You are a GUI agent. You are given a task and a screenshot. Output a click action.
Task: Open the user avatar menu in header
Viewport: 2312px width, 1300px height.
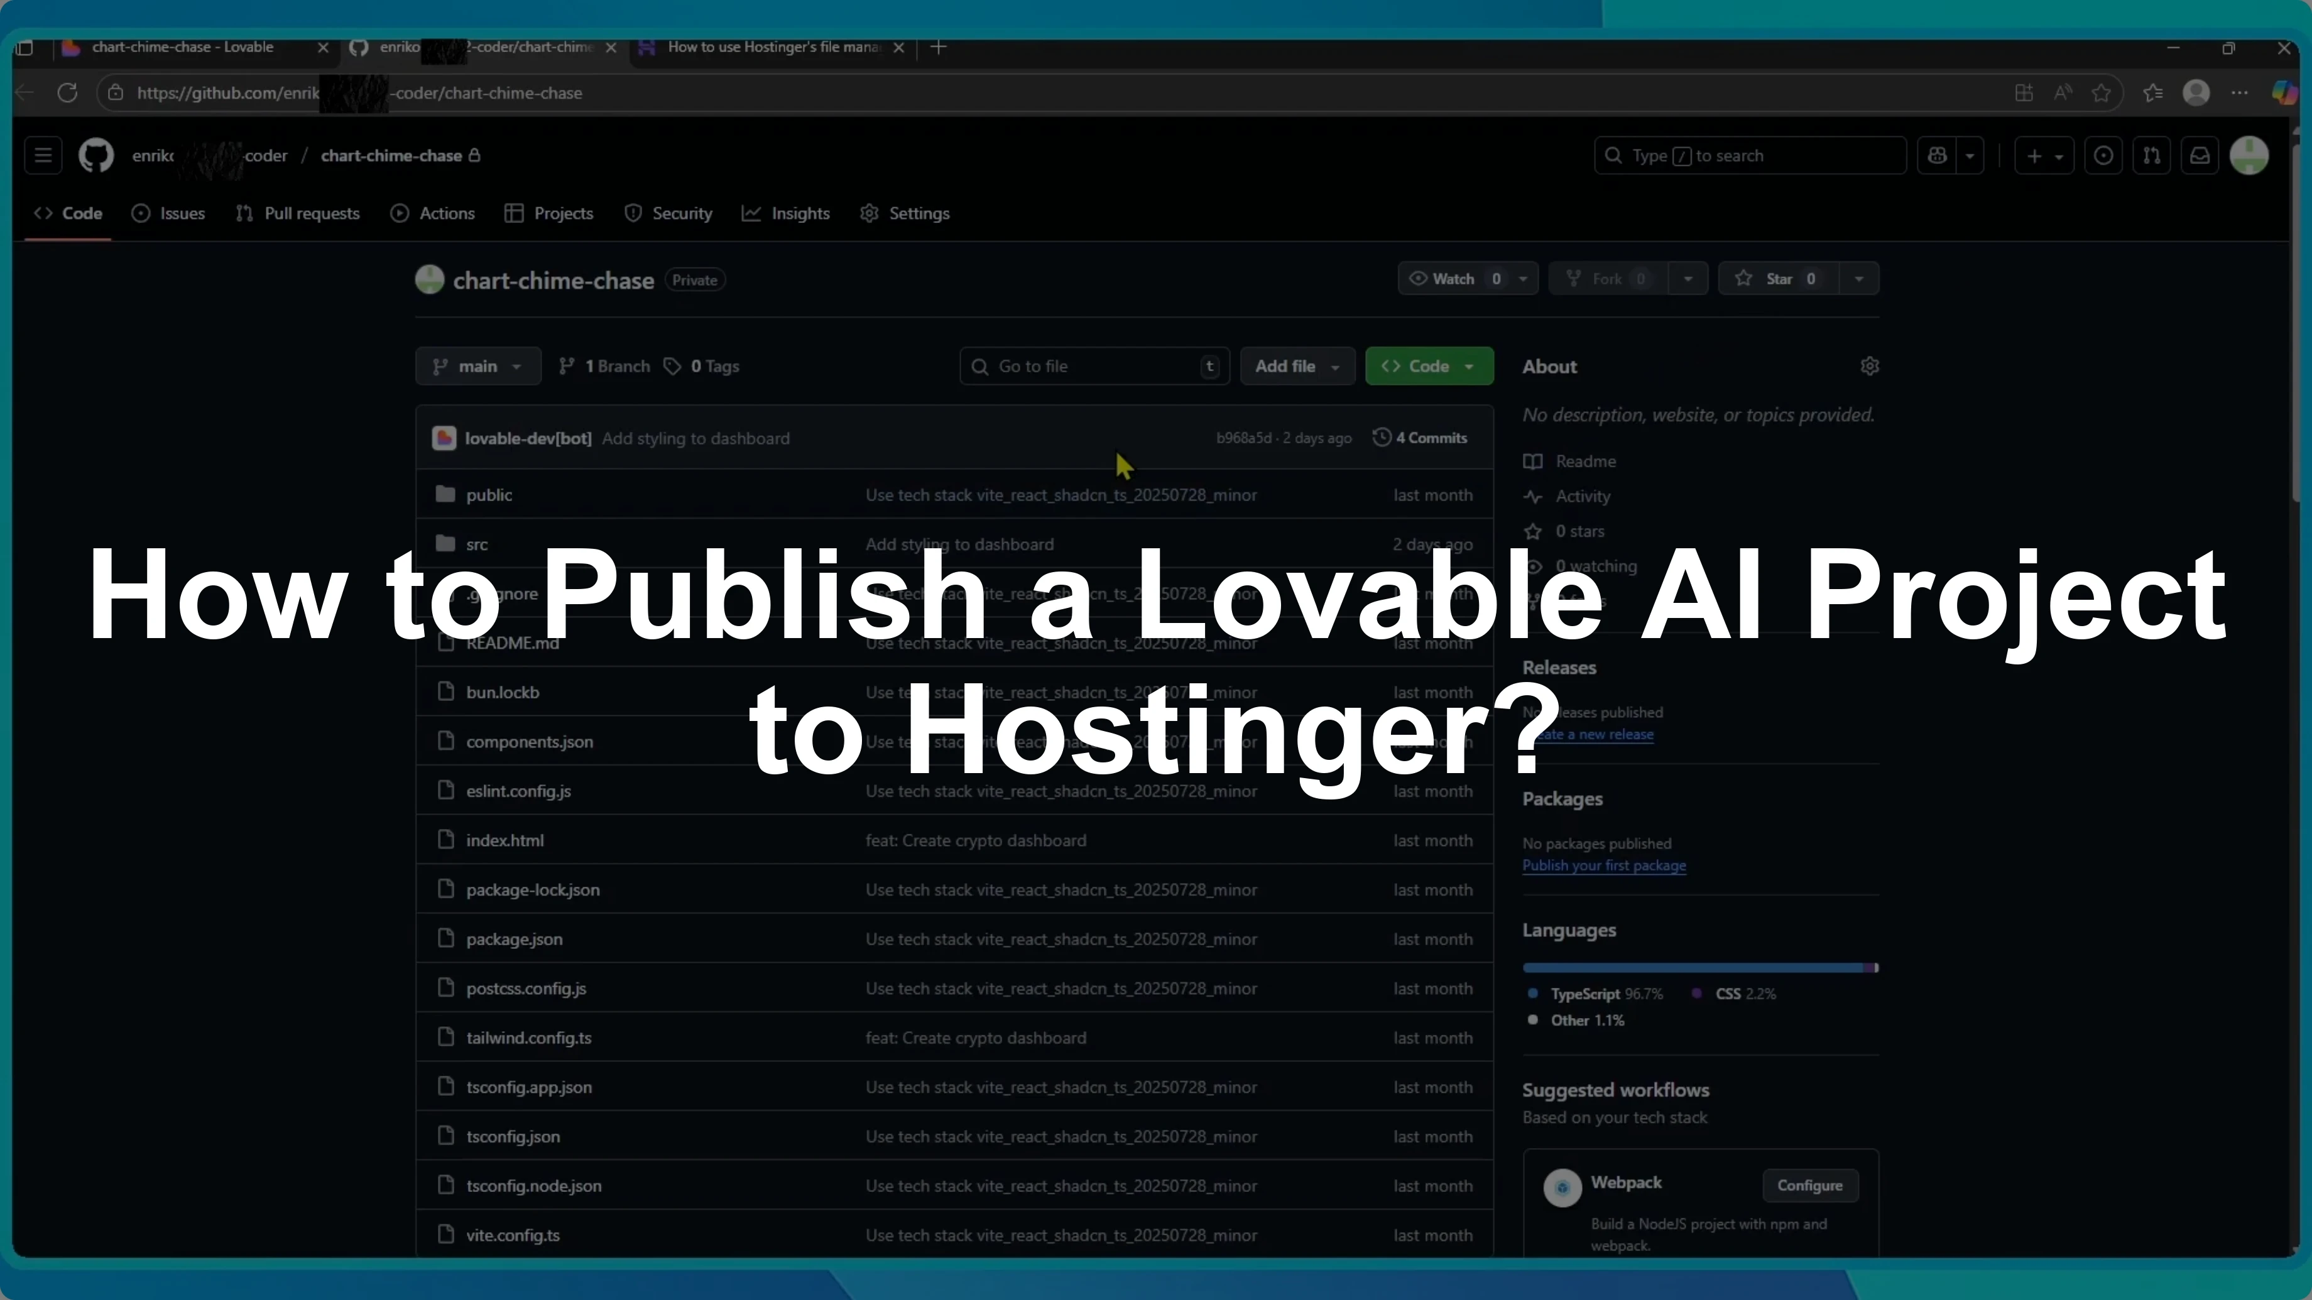tap(2249, 155)
